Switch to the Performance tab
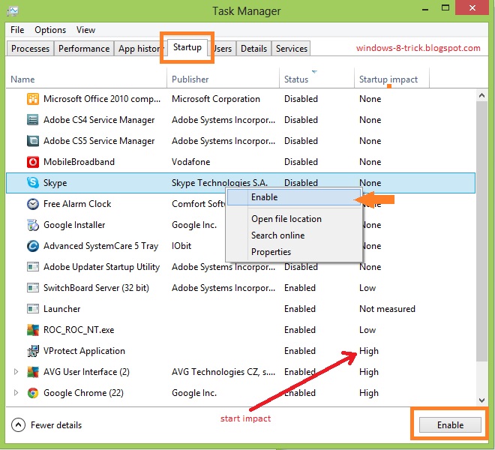This screenshot has width=495, height=450. click(84, 49)
